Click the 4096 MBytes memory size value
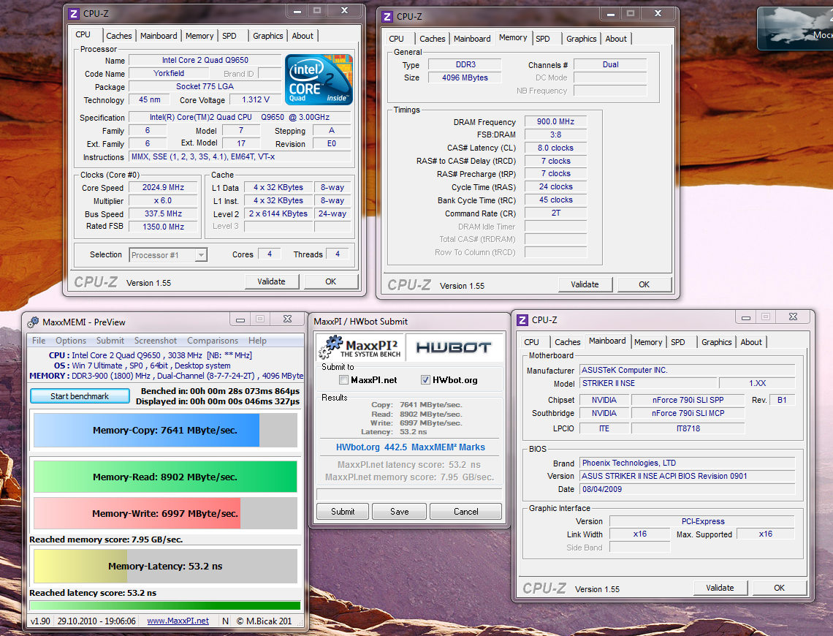 (465, 77)
